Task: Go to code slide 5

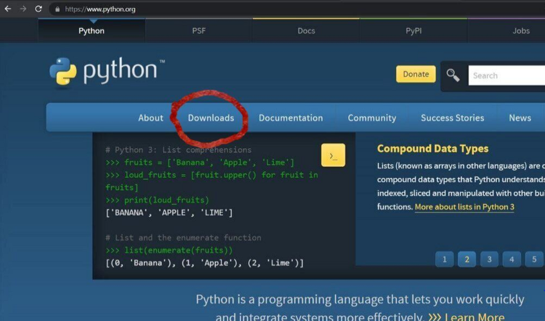Action: [534, 259]
